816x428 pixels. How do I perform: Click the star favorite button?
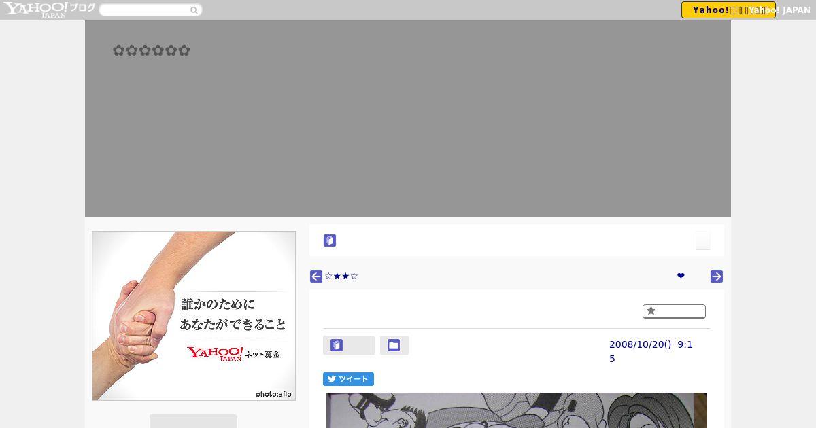[x=674, y=311]
